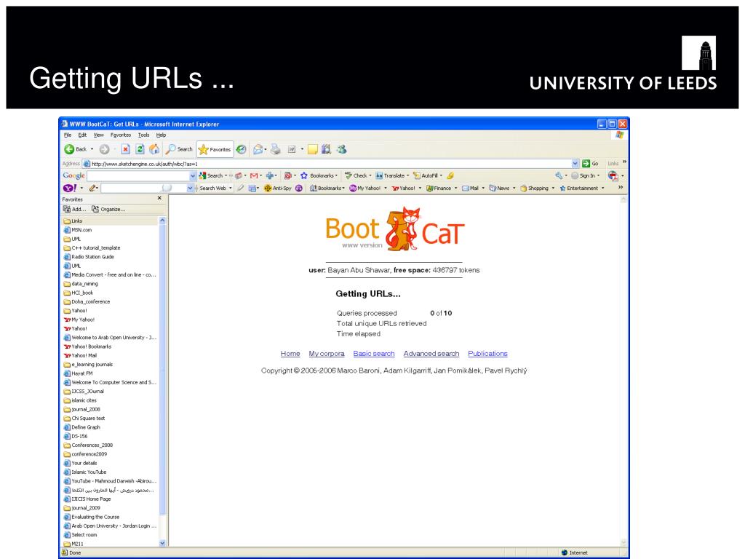745x559 pixels.
Task: Follow the Publications link
Action: (x=487, y=354)
